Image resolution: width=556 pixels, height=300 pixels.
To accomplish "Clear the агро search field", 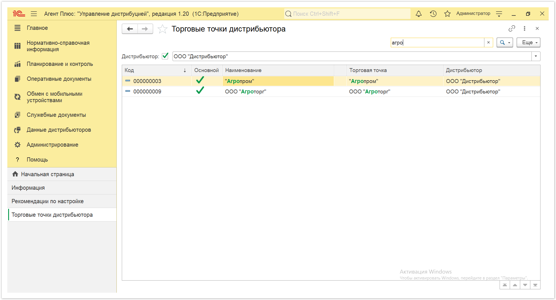I will [x=488, y=42].
